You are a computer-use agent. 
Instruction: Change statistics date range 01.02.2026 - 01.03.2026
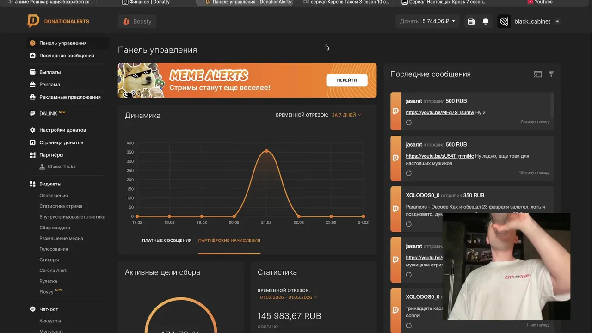tap(289, 297)
